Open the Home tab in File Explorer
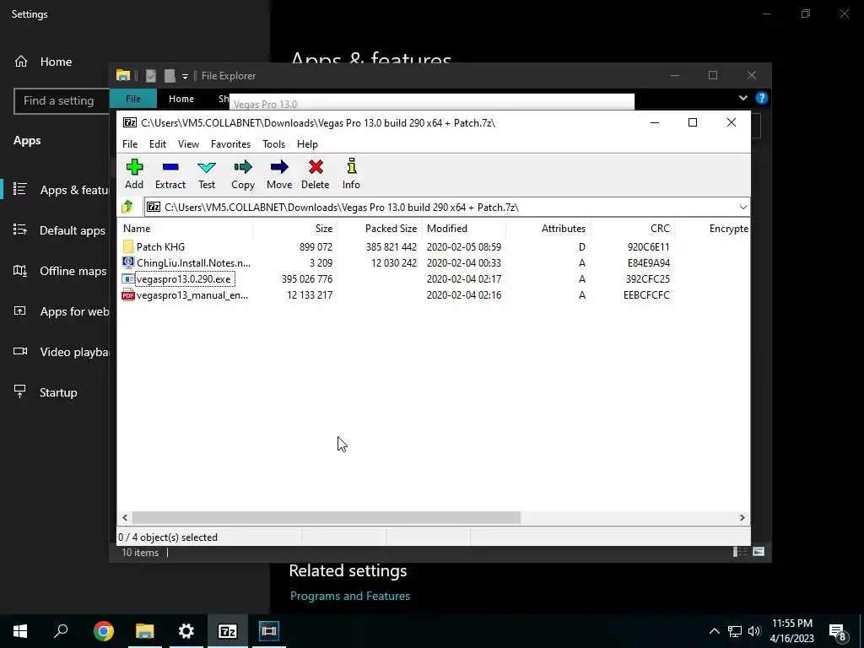864x648 pixels. click(x=181, y=99)
